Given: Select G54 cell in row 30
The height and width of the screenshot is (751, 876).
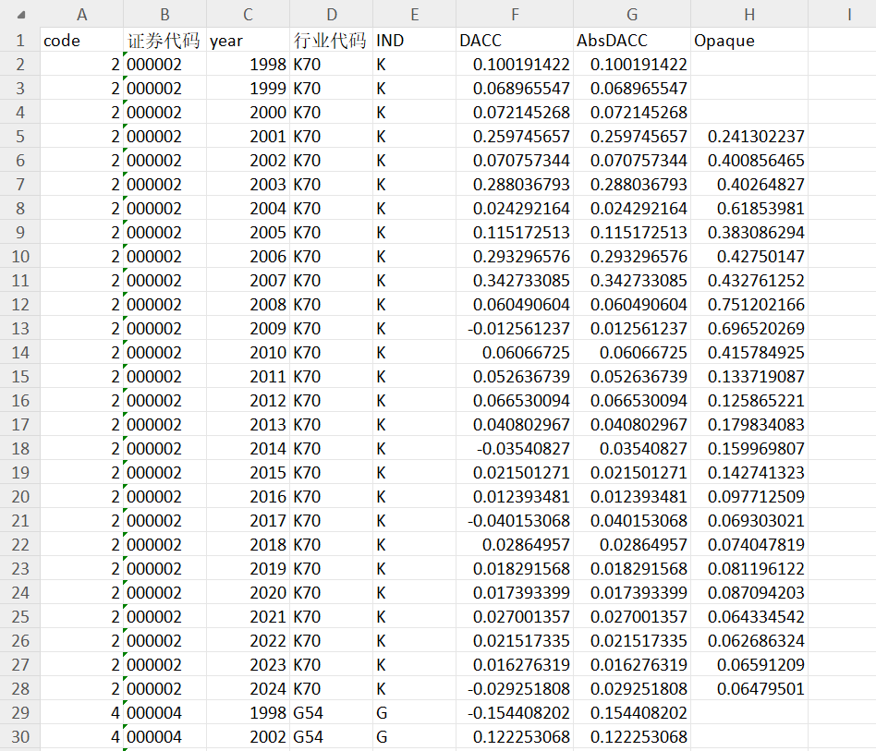Looking at the screenshot, I should (x=332, y=736).
